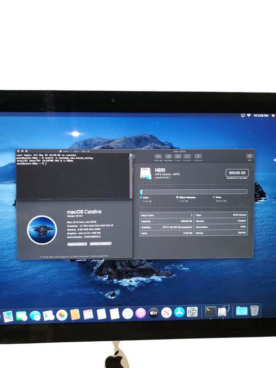Open the Music app in the Dock
Image resolution: width=276 pixels, height=368 pixels.
coord(128,313)
